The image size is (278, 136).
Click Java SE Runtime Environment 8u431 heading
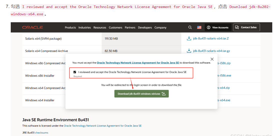point(55,120)
